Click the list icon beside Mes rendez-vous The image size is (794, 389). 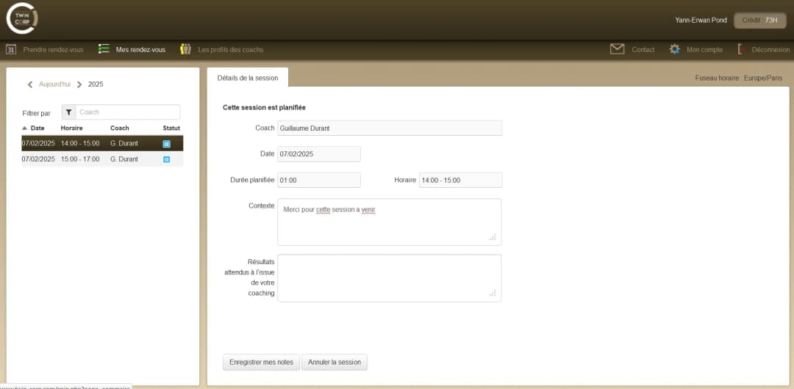[x=104, y=49]
